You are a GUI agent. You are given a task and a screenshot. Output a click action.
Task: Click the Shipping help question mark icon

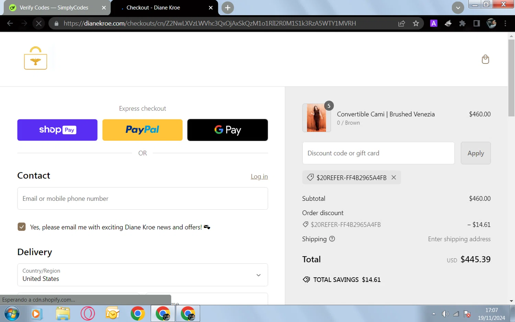[x=332, y=239]
